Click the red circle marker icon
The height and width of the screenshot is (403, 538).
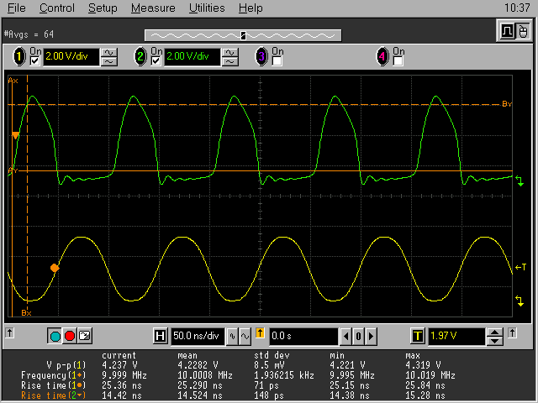pos(69,336)
